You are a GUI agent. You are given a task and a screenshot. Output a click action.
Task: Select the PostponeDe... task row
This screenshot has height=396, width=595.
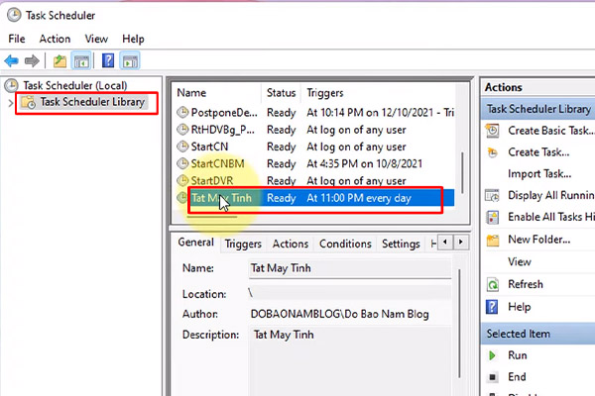(x=315, y=113)
